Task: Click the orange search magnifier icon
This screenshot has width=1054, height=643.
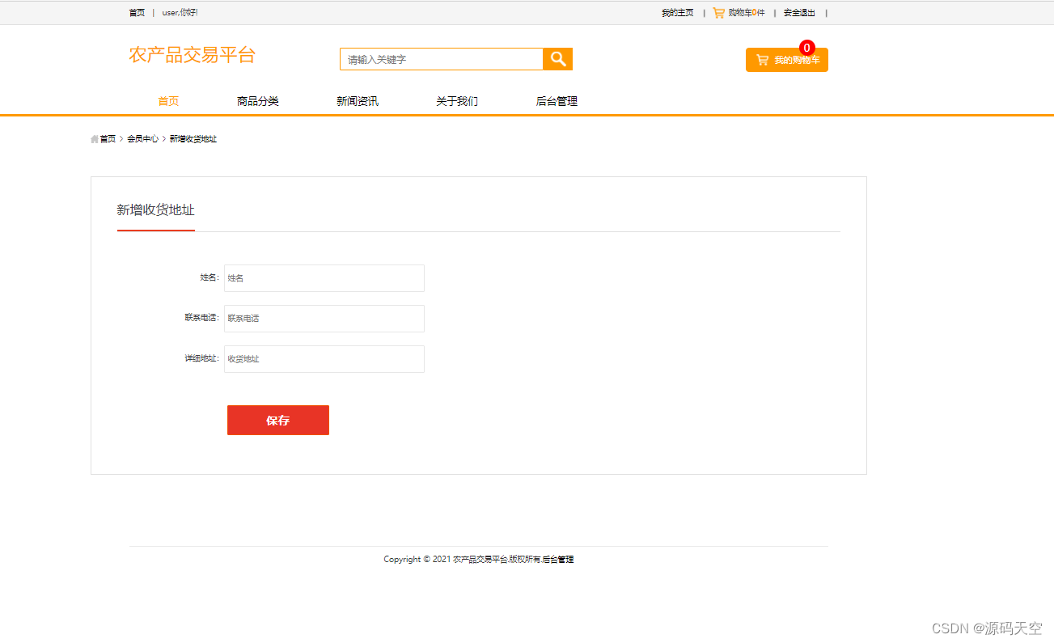Action: click(x=557, y=58)
